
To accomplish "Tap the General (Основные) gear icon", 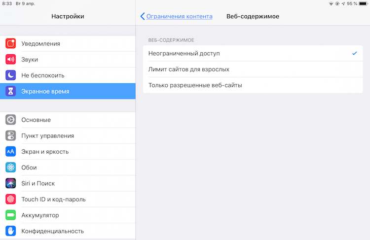I will coord(11,120).
